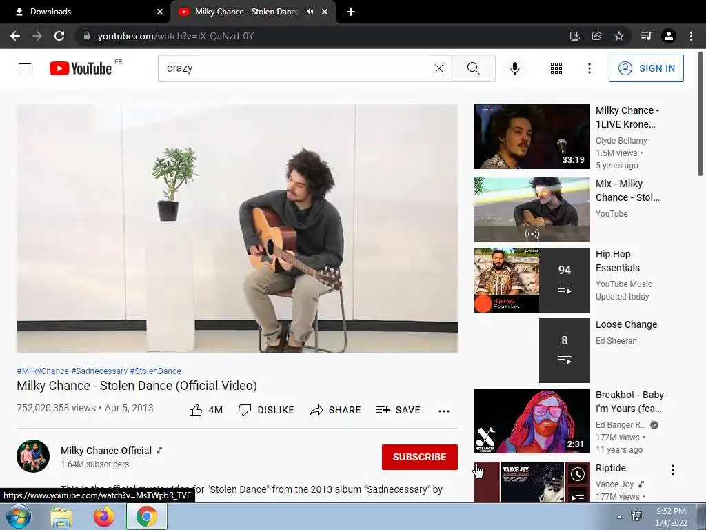The width and height of the screenshot is (706, 530).
Task: Add Riptide to queue icon
Action: coord(577,495)
